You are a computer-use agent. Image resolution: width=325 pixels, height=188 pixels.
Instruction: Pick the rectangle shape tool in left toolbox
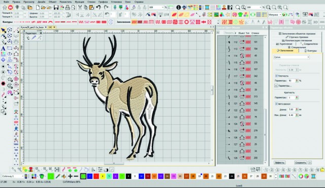[x=10, y=48]
